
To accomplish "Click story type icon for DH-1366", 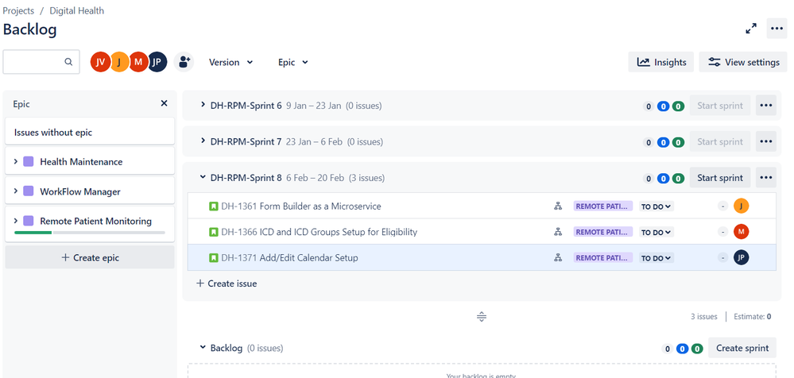I will [x=214, y=232].
